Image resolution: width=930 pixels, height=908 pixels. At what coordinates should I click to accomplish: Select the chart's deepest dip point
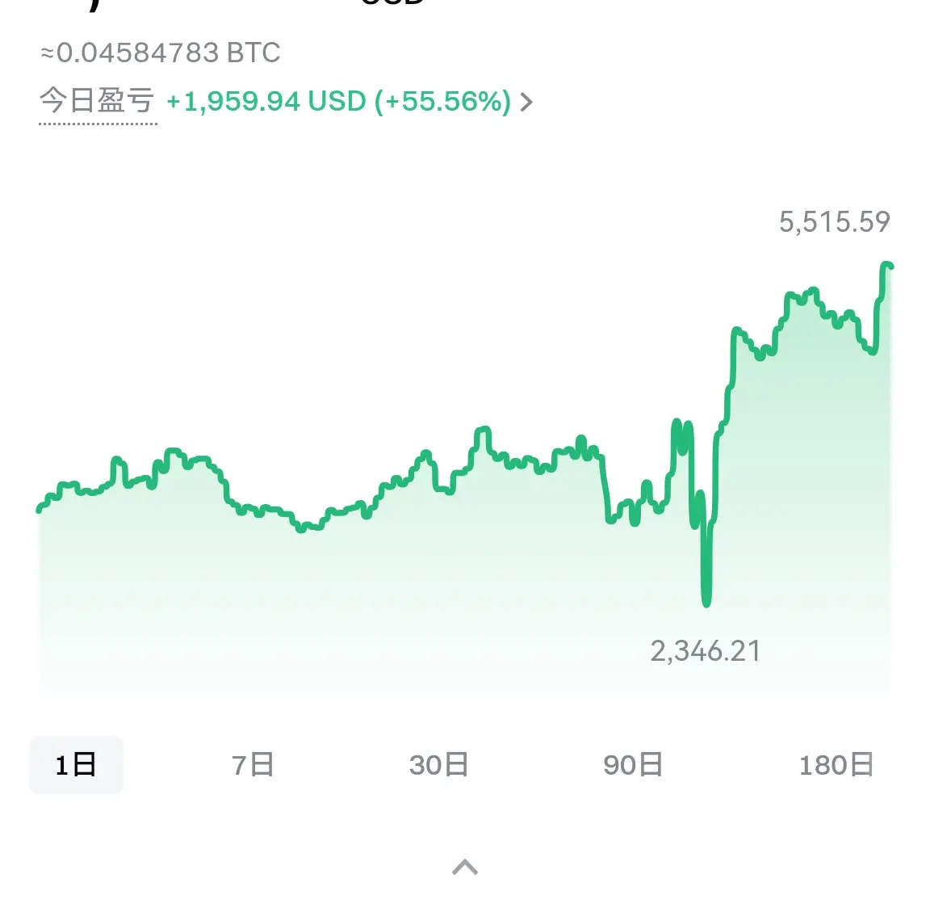706,603
